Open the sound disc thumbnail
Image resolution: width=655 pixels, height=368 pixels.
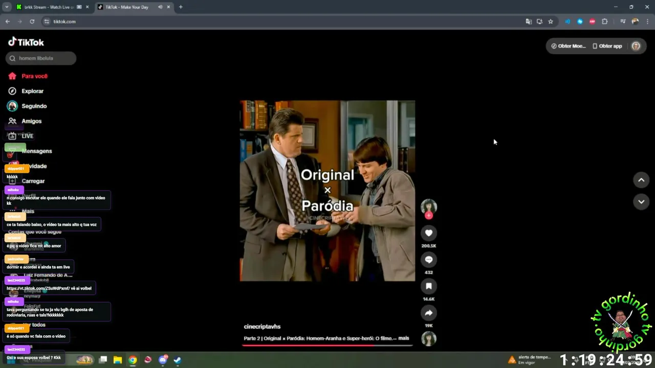(429, 338)
